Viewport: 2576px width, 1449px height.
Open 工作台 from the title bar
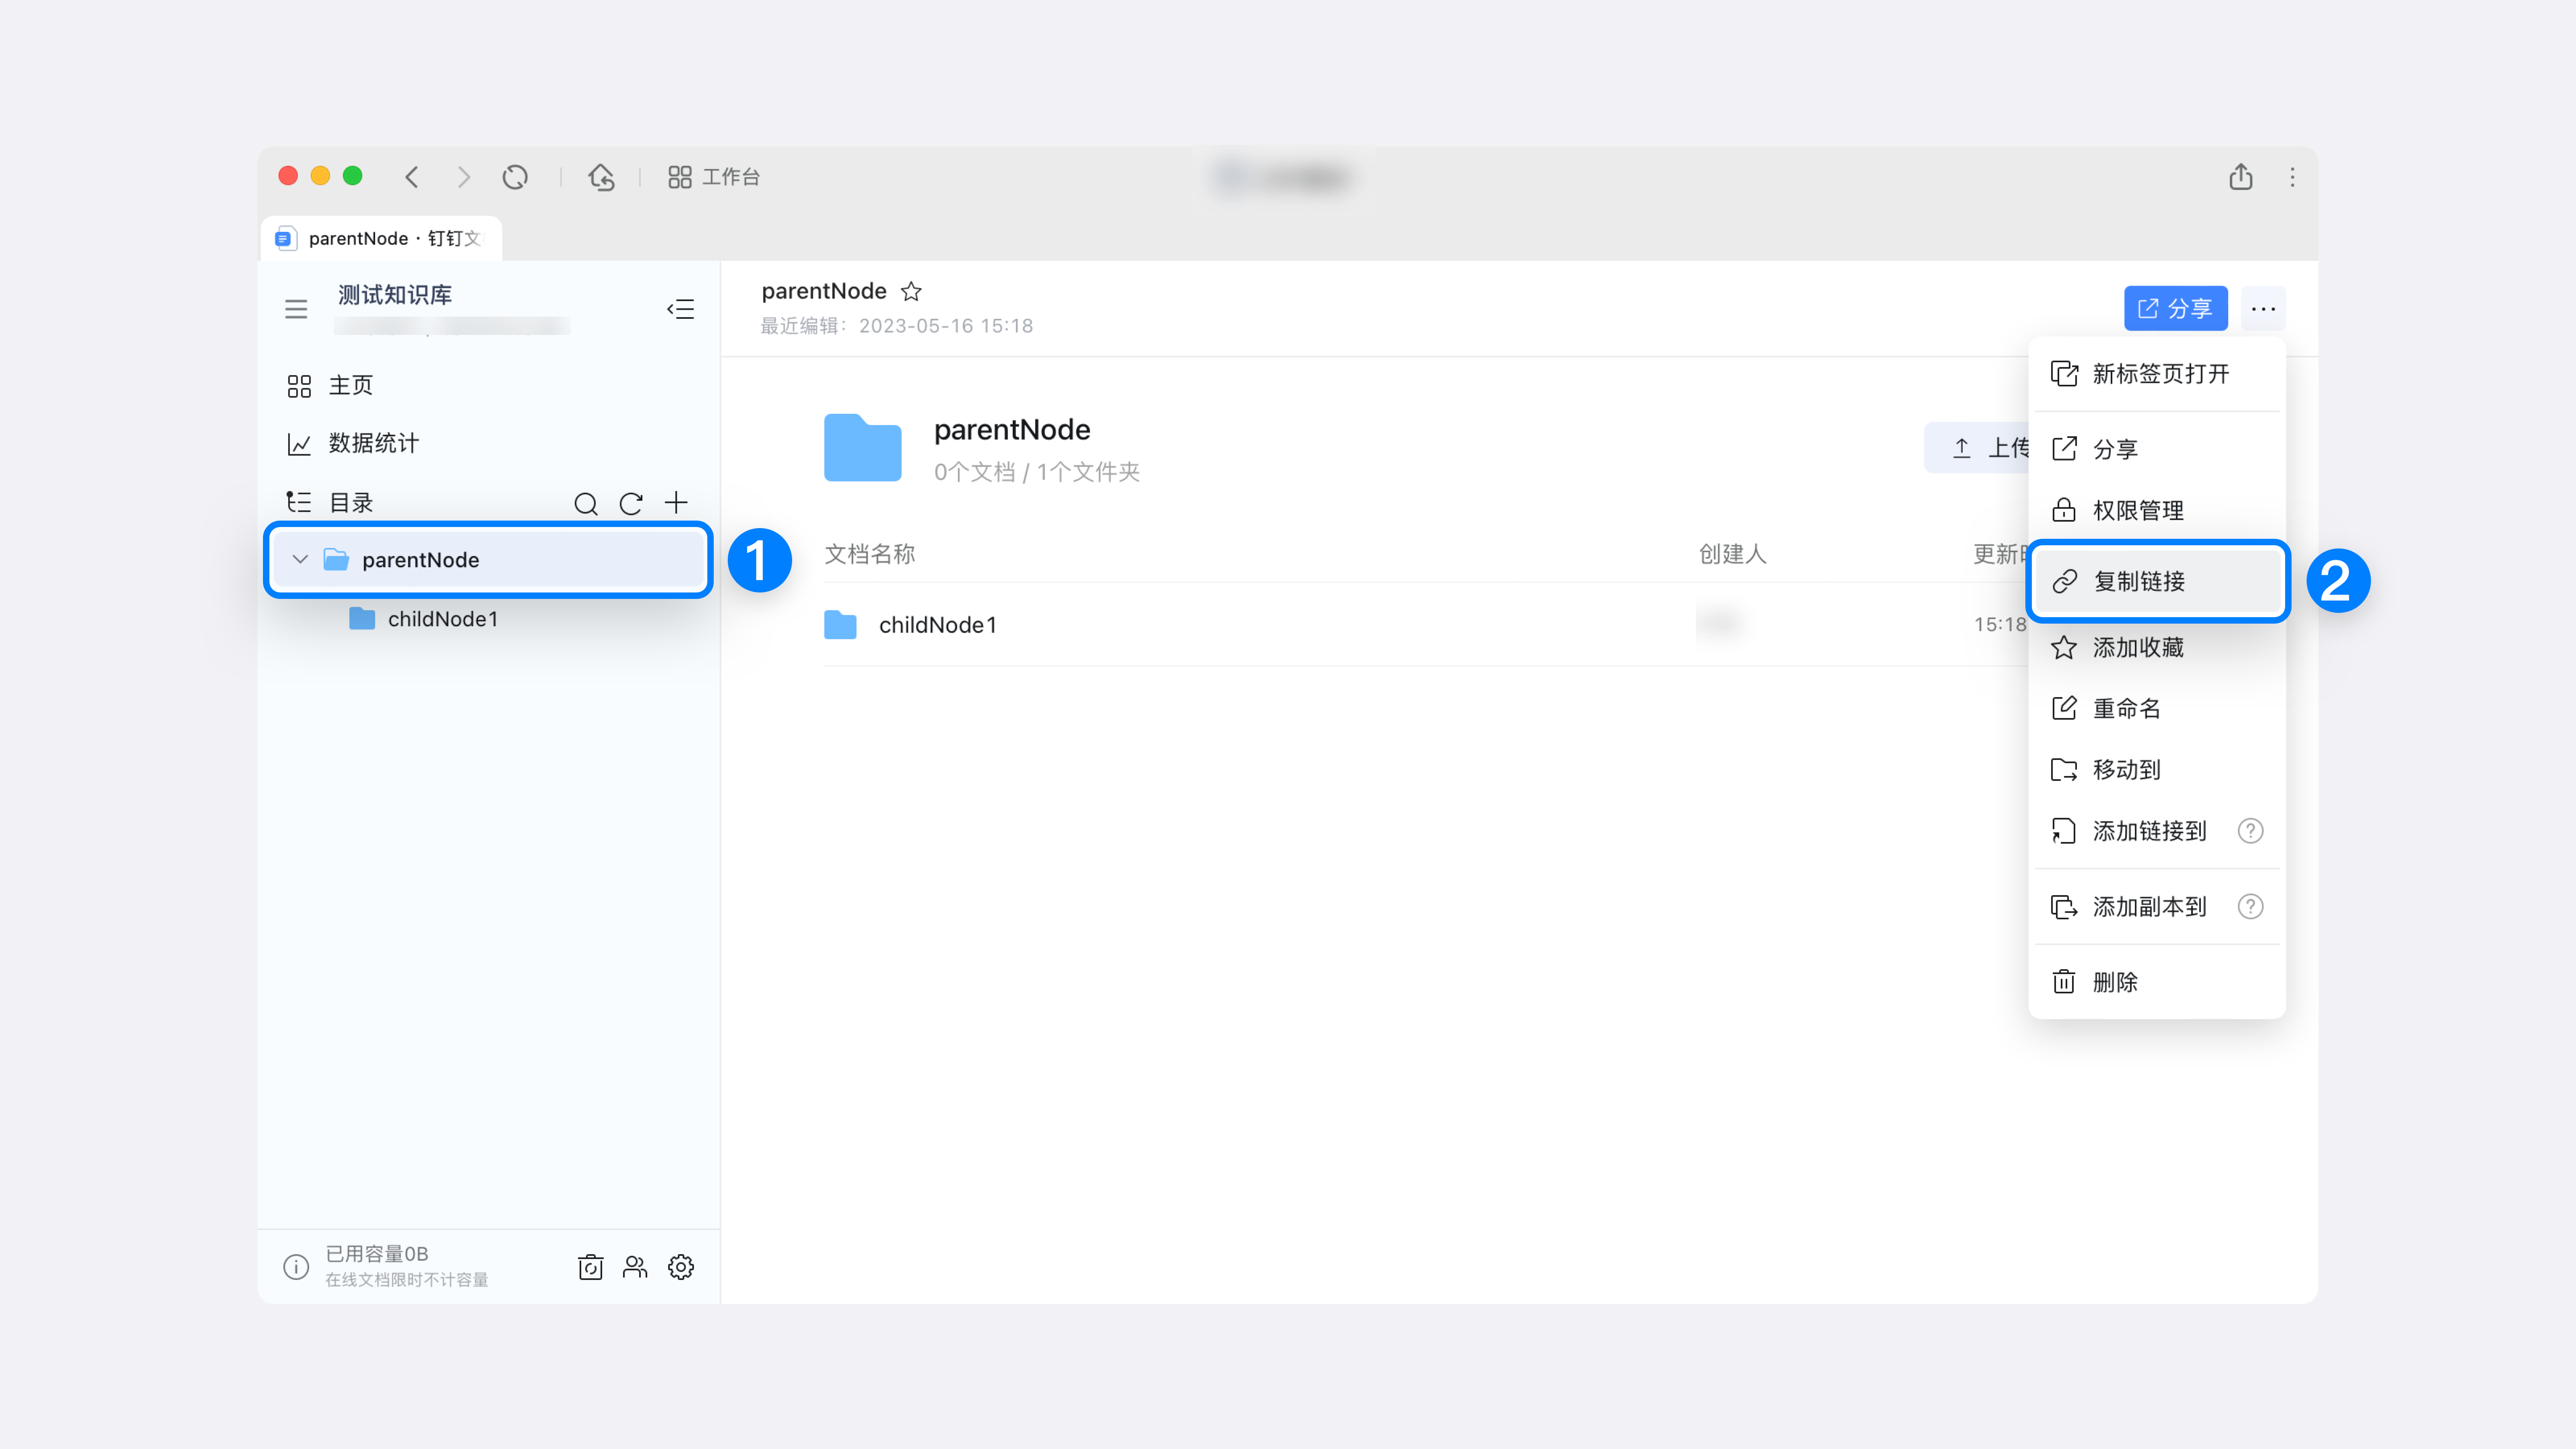714,176
